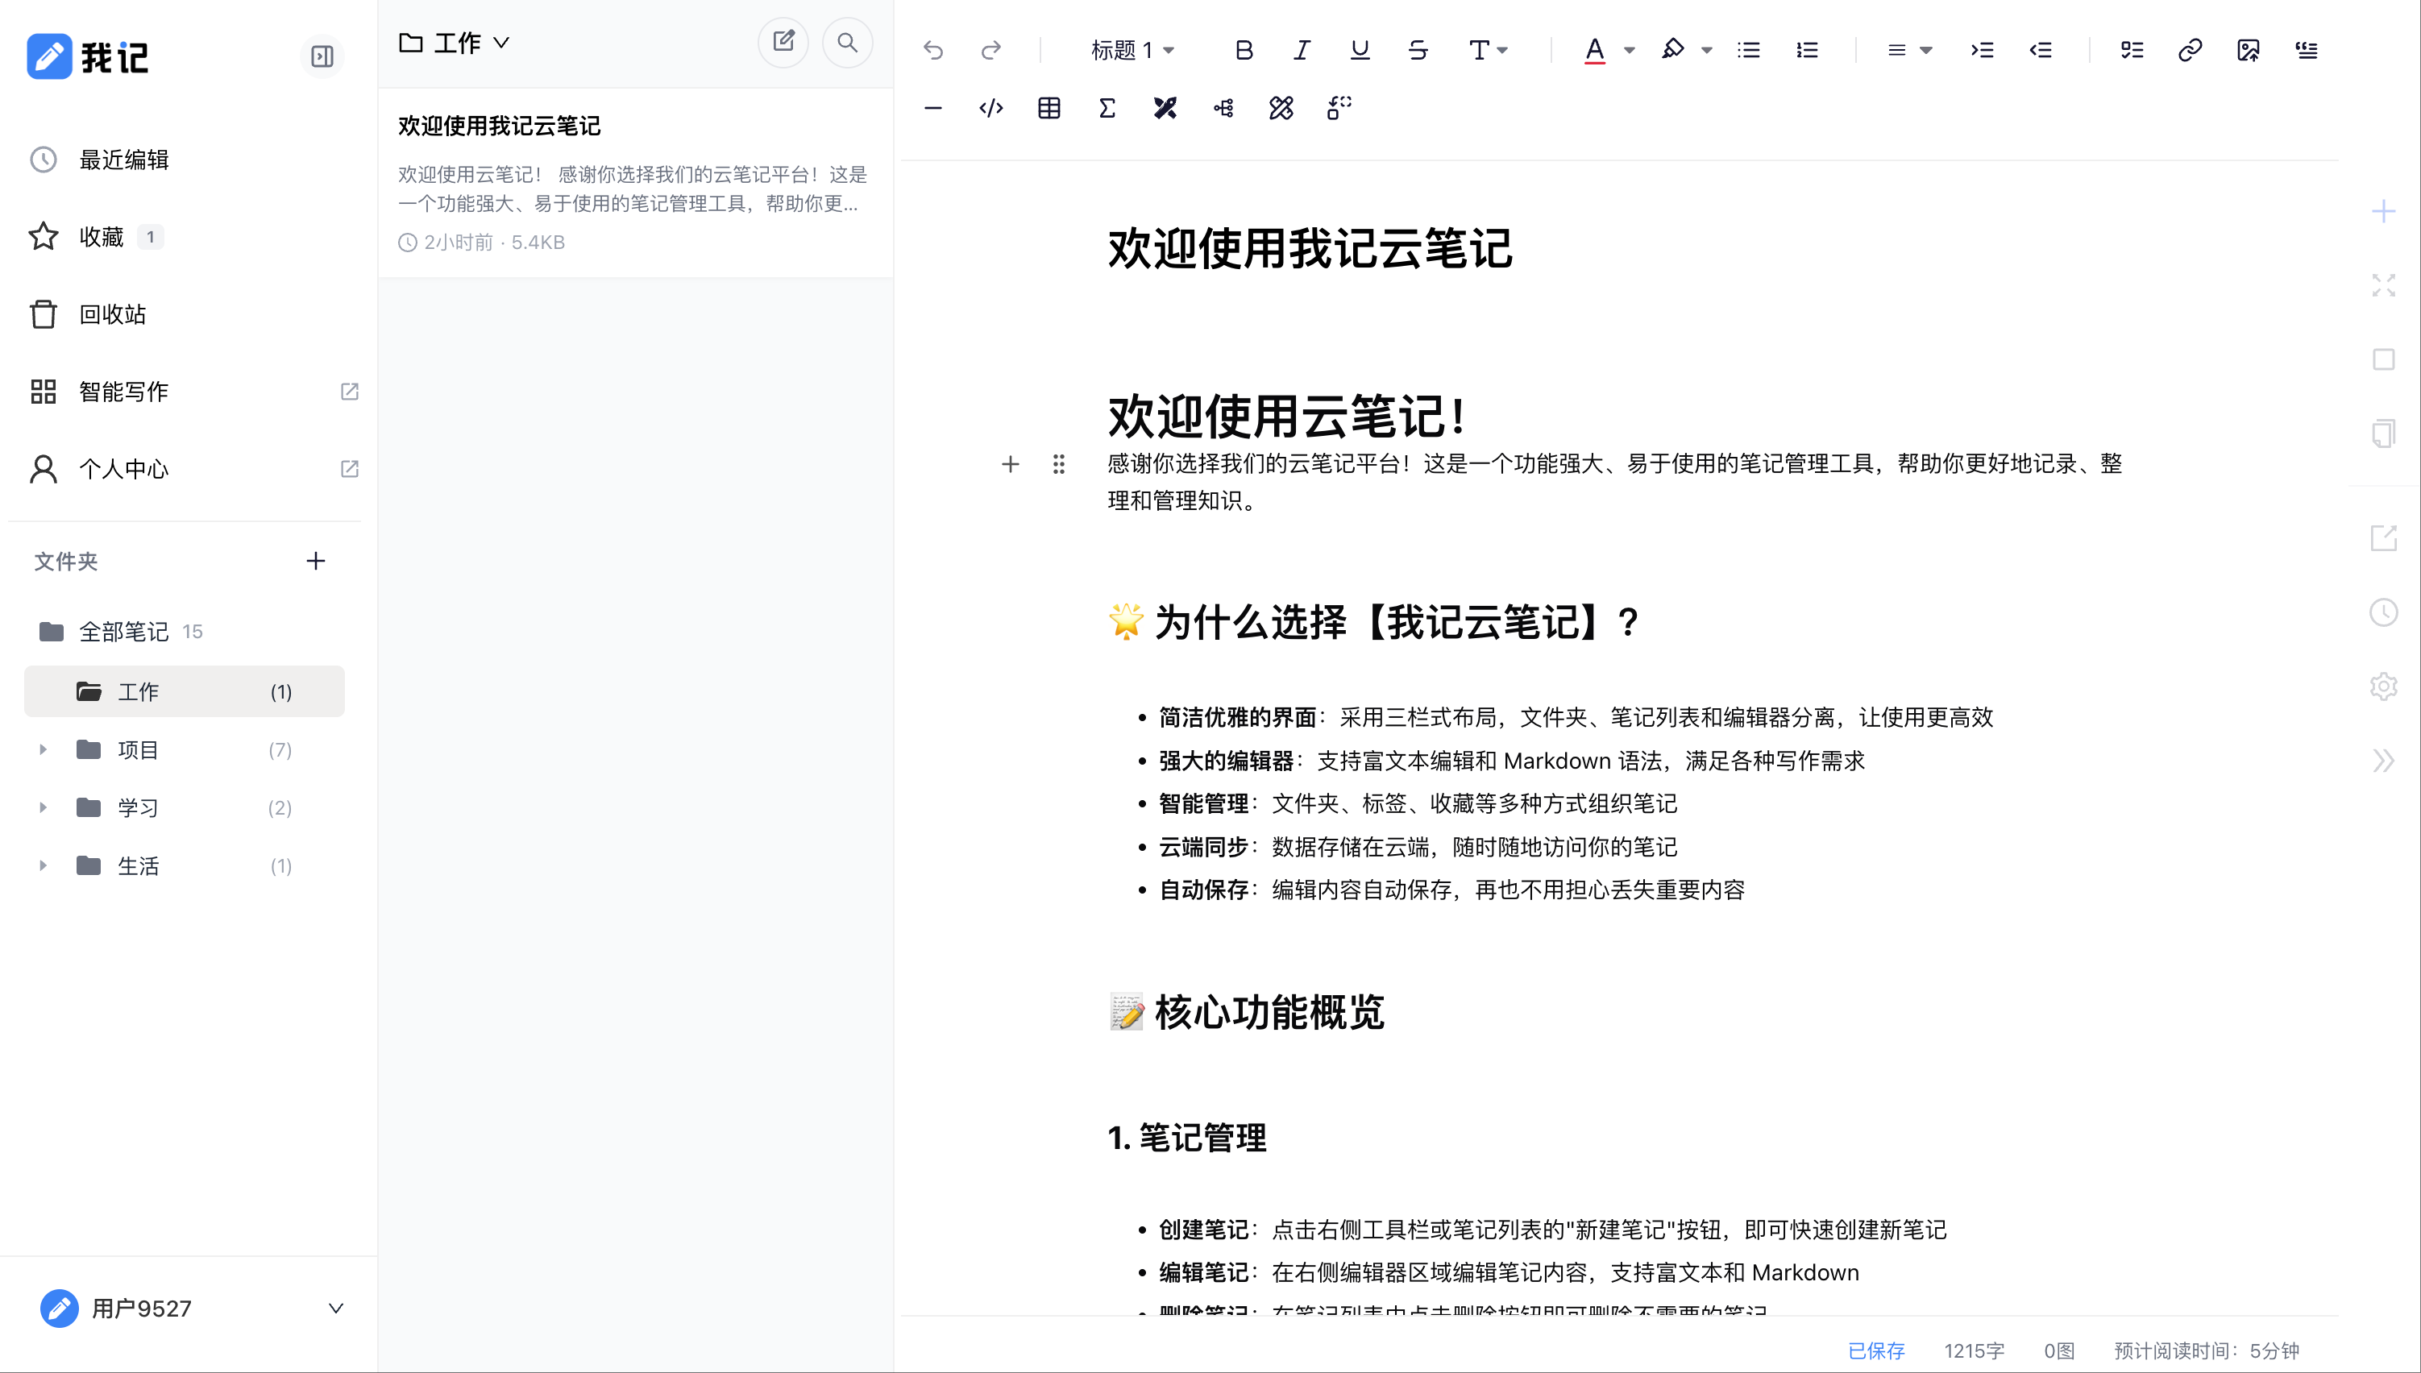Create a new note
Screen dimensions: 2421x1373
point(783,41)
